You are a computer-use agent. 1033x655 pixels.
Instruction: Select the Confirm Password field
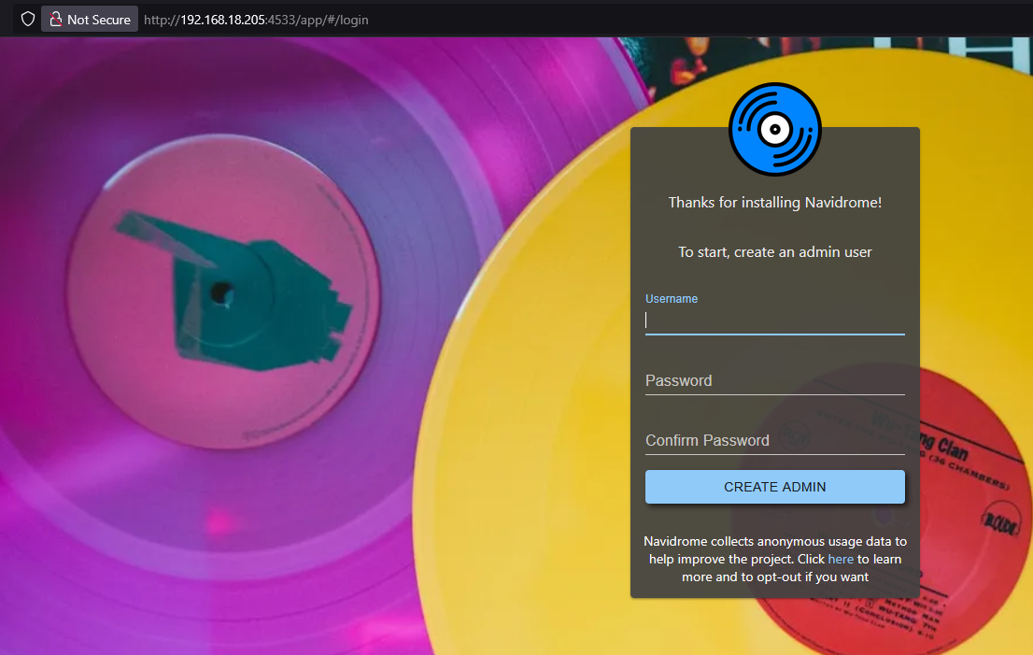[775, 440]
